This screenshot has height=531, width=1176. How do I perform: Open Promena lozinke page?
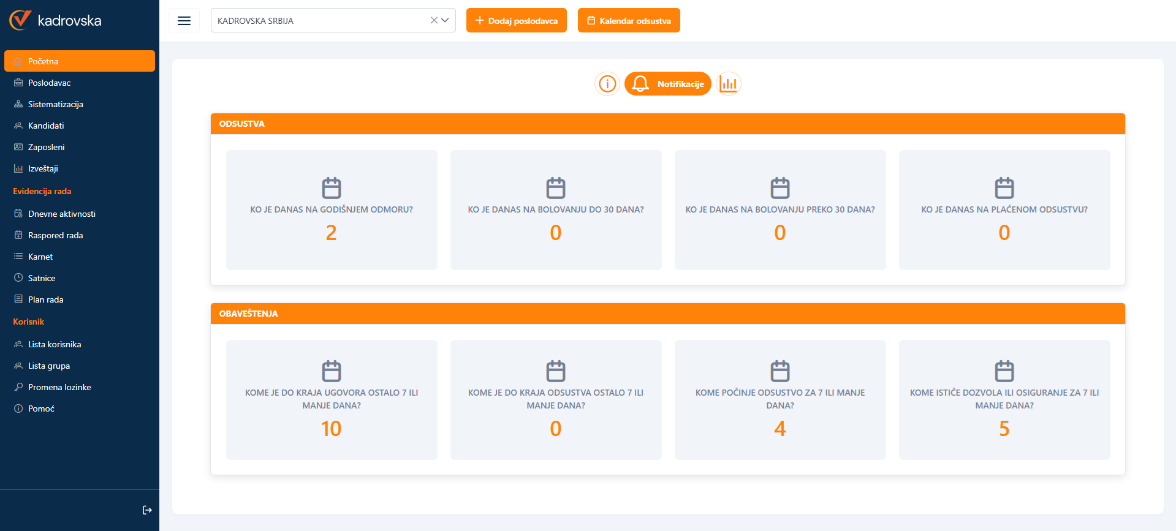tap(59, 387)
